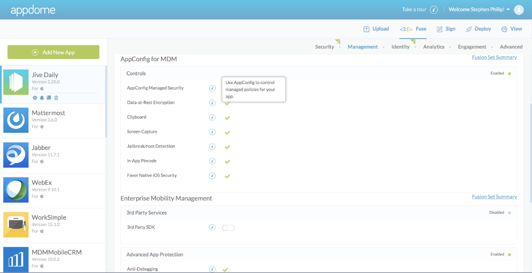Click info icon next to in-App Pincode
The width and height of the screenshot is (532, 273).
pyautogui.click(x=212, y=161)
